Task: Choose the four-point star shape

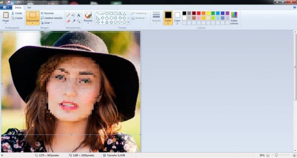Action: click(102, 22)
